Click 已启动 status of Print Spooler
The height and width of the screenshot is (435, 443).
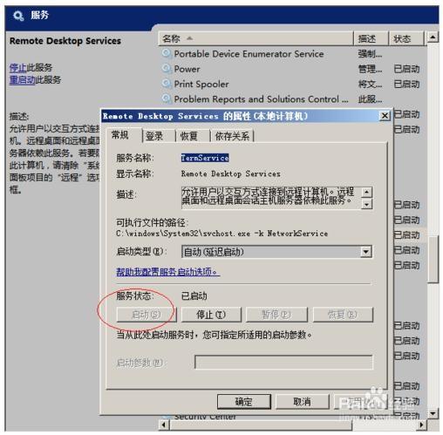(x=406, y=84)
